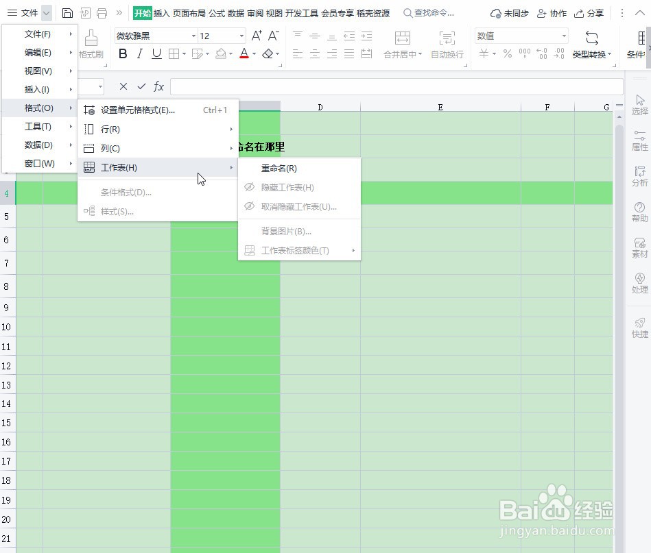The image size is (651, 553).
Task: Increase font size with A+ icon
Action: tap(257, 36)
